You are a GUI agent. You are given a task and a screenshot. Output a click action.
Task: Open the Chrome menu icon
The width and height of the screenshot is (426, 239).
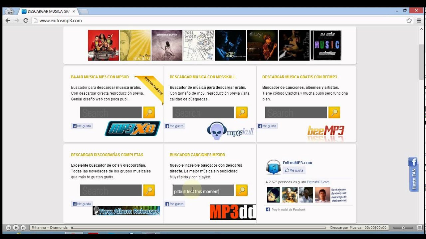tap(419, 21)
